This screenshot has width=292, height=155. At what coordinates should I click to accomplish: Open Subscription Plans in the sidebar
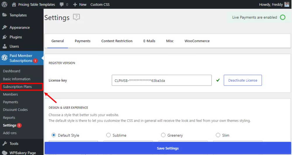(17, 87)
